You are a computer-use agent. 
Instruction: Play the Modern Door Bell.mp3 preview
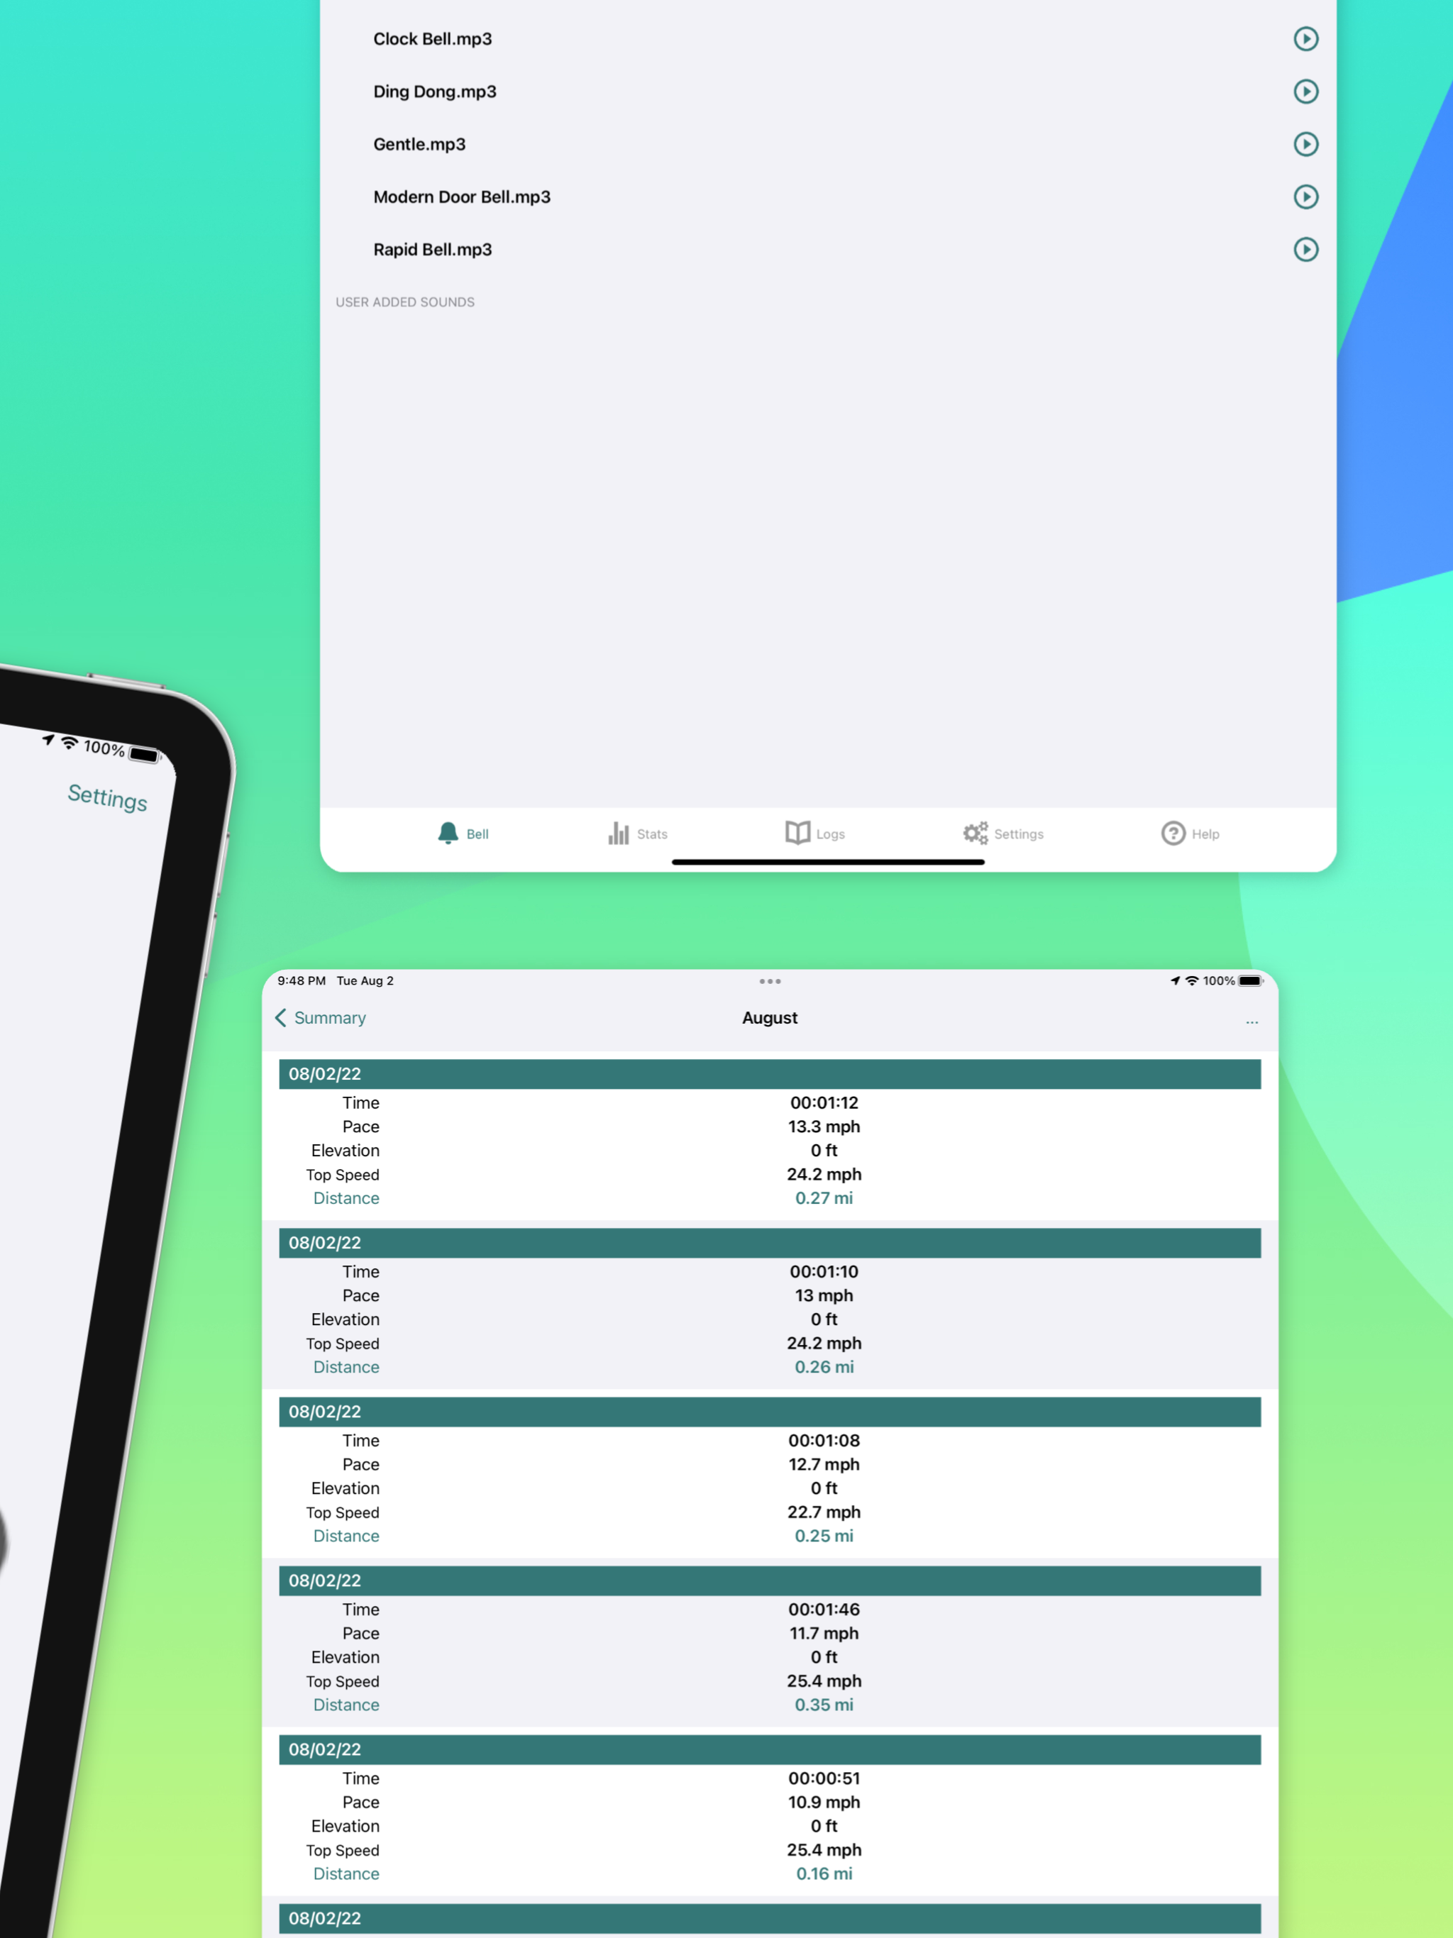1305,196
